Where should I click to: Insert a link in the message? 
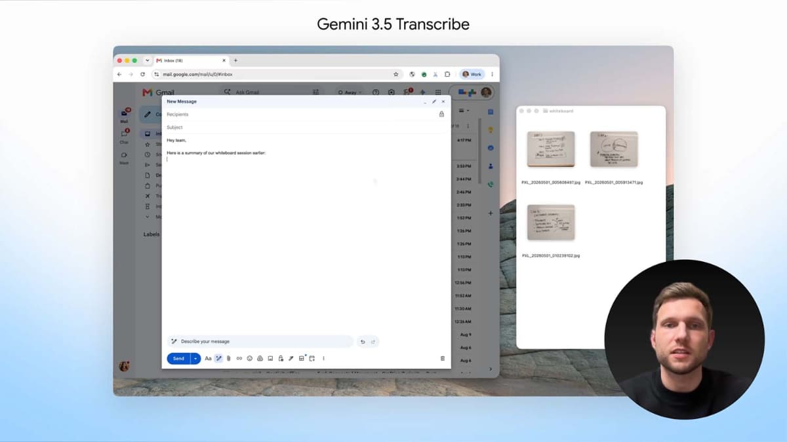[239, 358]
